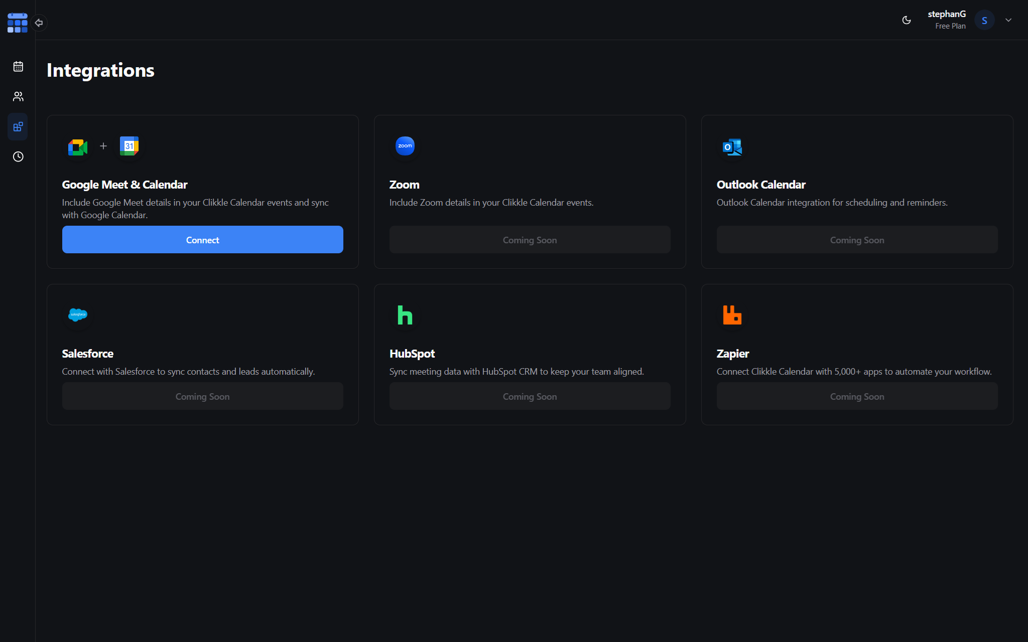This screenshot has width=1028, height=642.
Task: Click Zapier's Coming Soon button
Action: click(857, 396)
